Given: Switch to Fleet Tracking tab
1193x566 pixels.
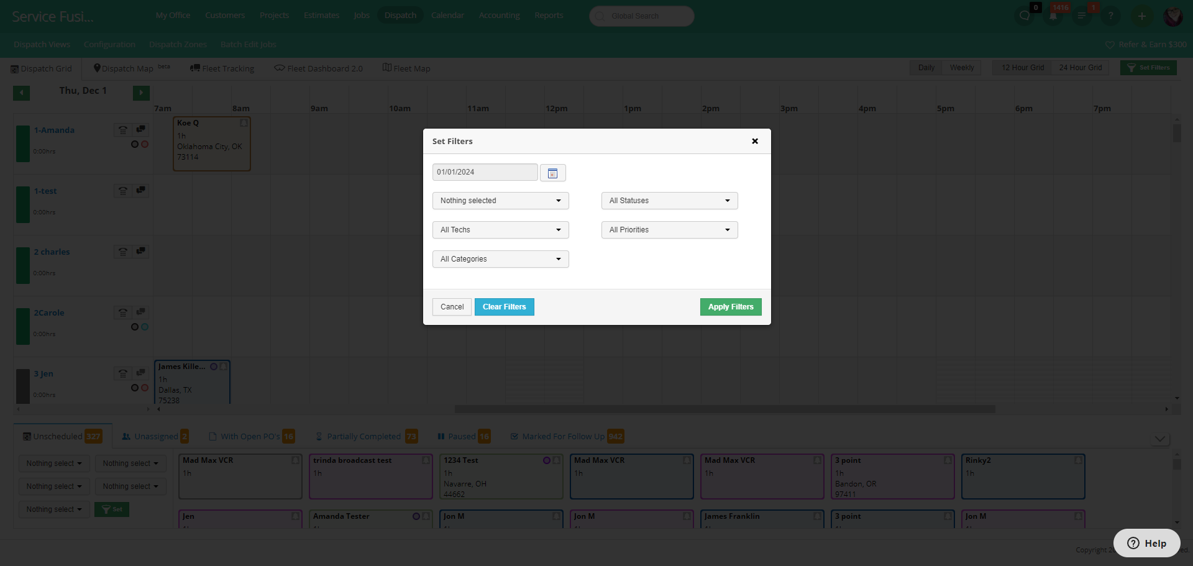Looking at the screenshot, I should tap(222, 68).
